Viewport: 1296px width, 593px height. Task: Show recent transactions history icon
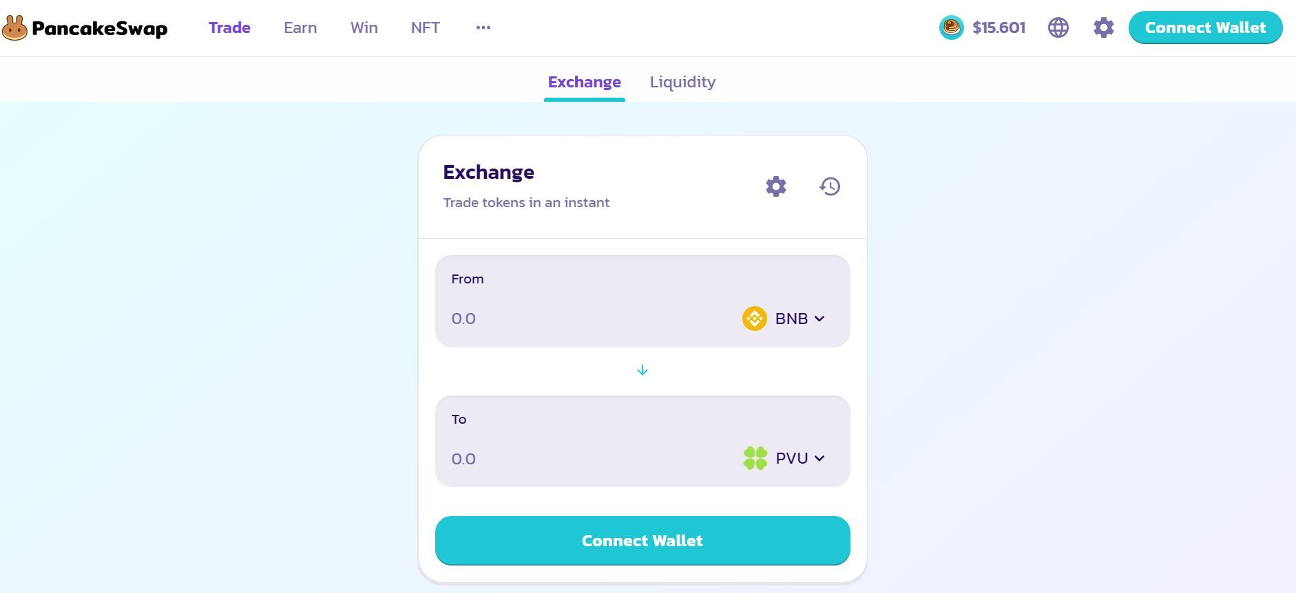(x=830, y=186)
